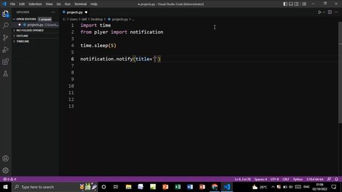
Task: Open File Explorer from taskbar
Action: 128,187
